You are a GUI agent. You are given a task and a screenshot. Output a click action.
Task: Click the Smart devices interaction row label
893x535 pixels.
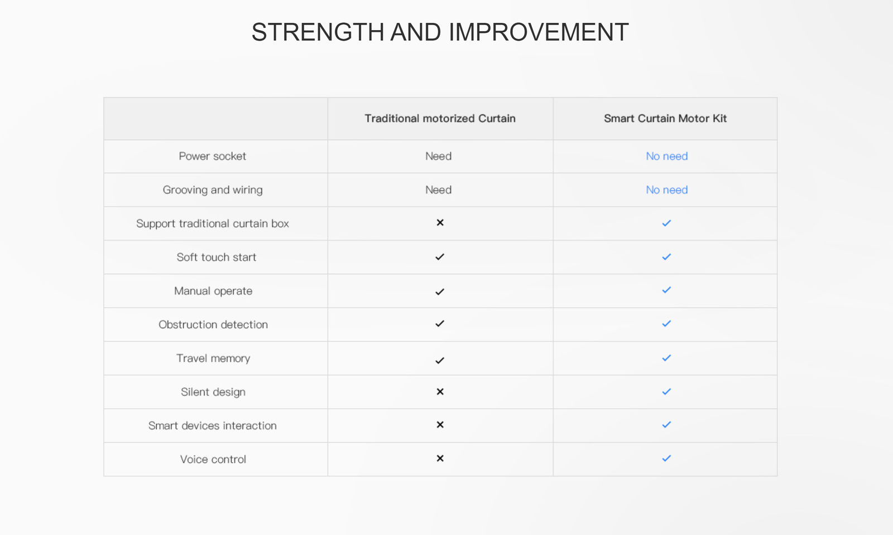click(x=213, y=426)
